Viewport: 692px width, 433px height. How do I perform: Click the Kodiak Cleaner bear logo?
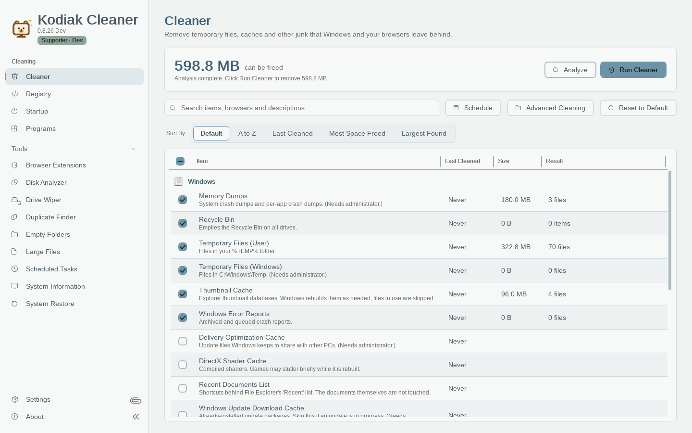(x=22, y=28)
